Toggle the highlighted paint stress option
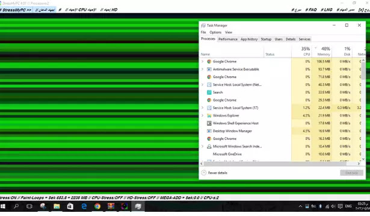The height and width of the screenshot is (216, 370). (x=45, y=10)
